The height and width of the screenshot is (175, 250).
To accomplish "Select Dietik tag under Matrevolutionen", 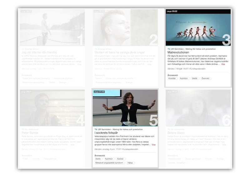I will pyautogui.click(x=195, y=78).
